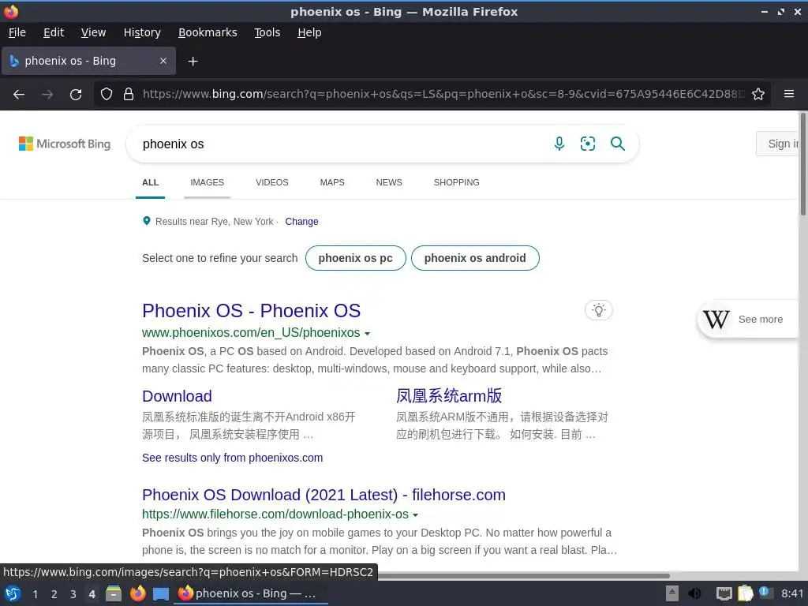Click the vertical scrollbar thumb
Viewport: 808px width, 606px height.
(x=802, y=164)
